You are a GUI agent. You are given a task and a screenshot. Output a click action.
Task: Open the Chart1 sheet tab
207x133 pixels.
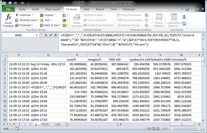coord(46,124)
